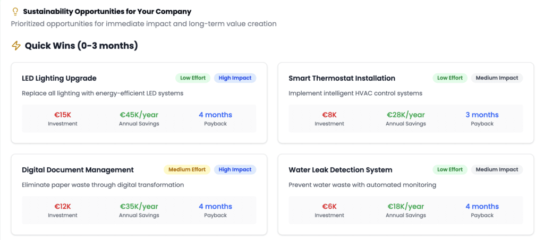Click the €18K/year annual savings figure
Viewport: 544px width, 240px height.
click(x=405, y=207)
